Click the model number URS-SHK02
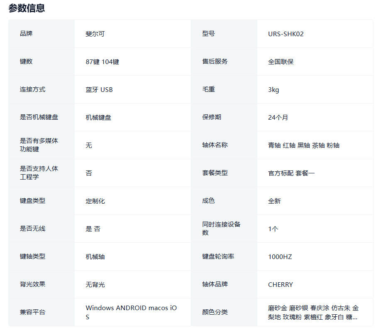 [286, 34]
